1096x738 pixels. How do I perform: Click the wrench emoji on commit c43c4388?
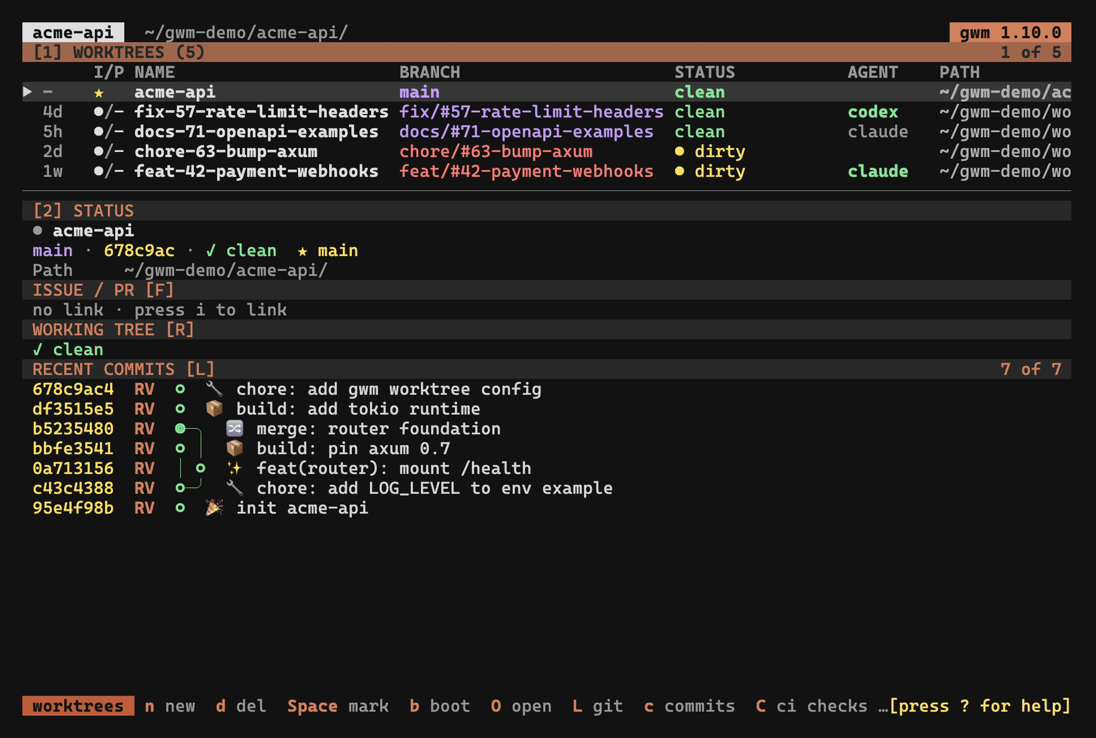click(x=234, y=488)
